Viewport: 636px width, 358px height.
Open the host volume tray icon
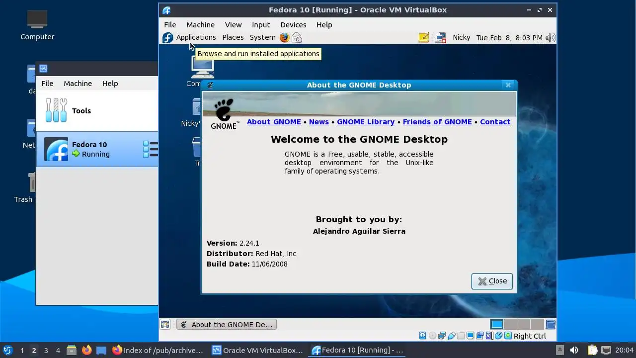[574, 350]
